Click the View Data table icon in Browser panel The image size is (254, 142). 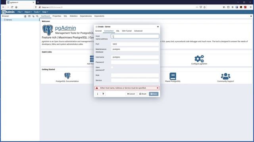29,16
